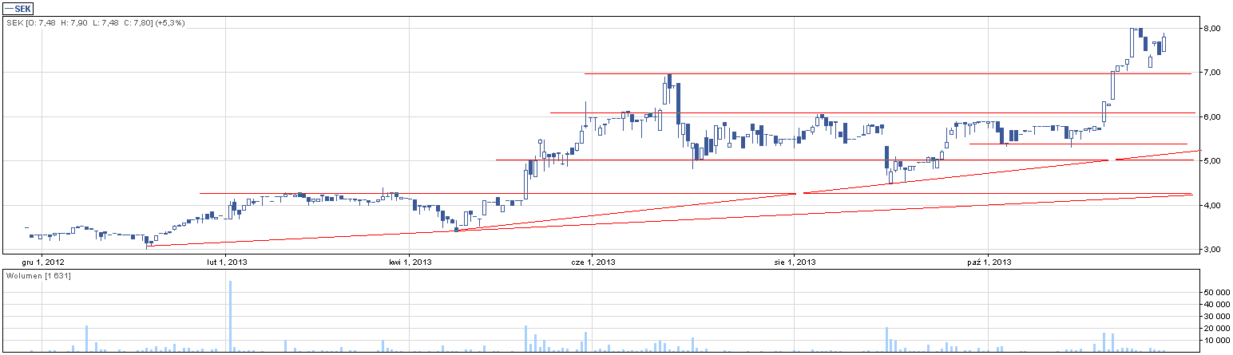Click the kwi 1, 2013 date label
The width and height of the screenshot is (1233, 355).
click(410, 261)
